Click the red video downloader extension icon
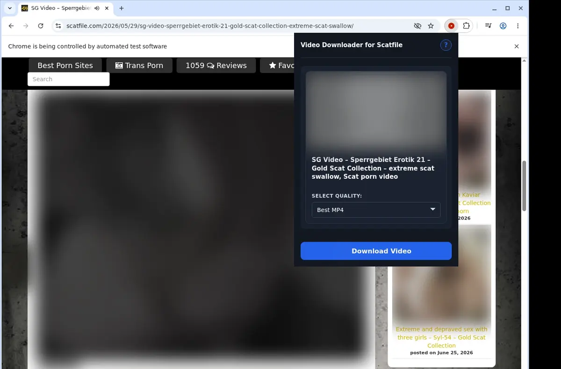This screenshot has width=561, height=369. (451, 26)
